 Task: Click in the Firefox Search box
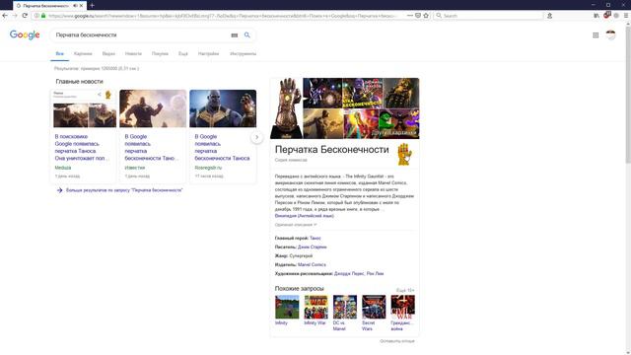tap(488, 16)
